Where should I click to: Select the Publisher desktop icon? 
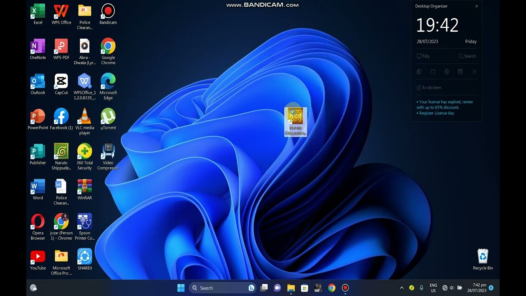tap(38, 154)
